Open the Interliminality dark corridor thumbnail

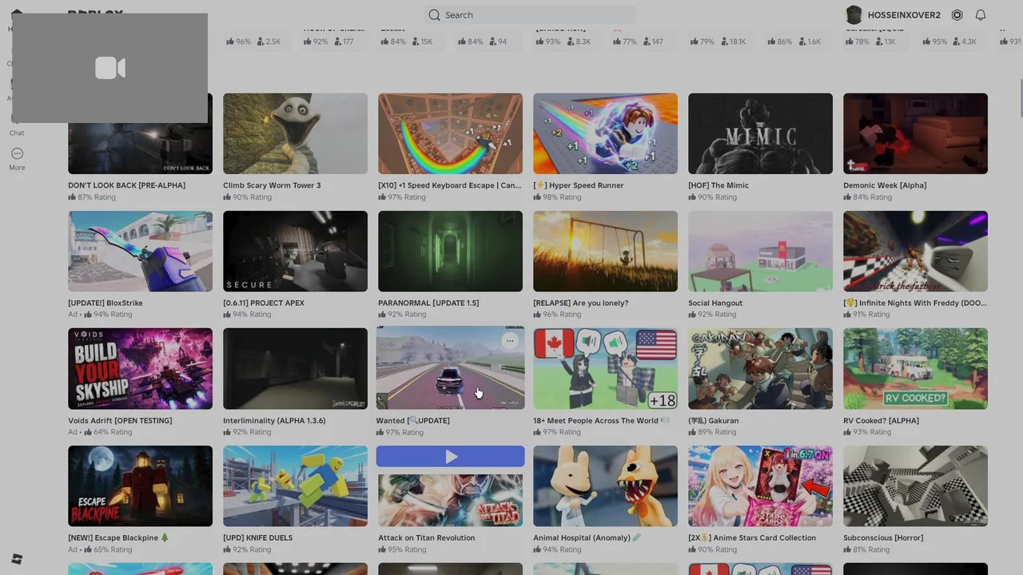pyautogui.click(x=295, y=368)
